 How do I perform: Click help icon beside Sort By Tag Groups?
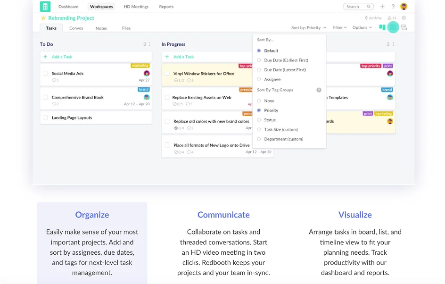coord(319,90)
